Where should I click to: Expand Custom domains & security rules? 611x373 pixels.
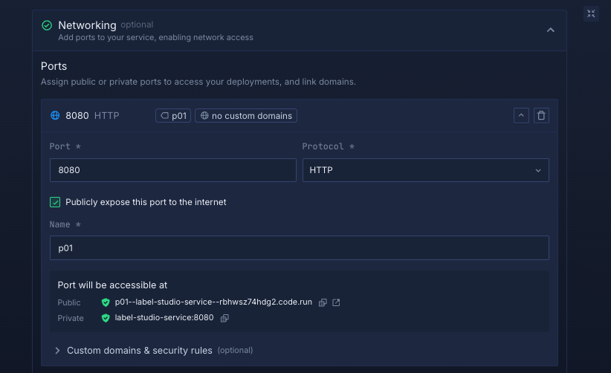[139, 350]
